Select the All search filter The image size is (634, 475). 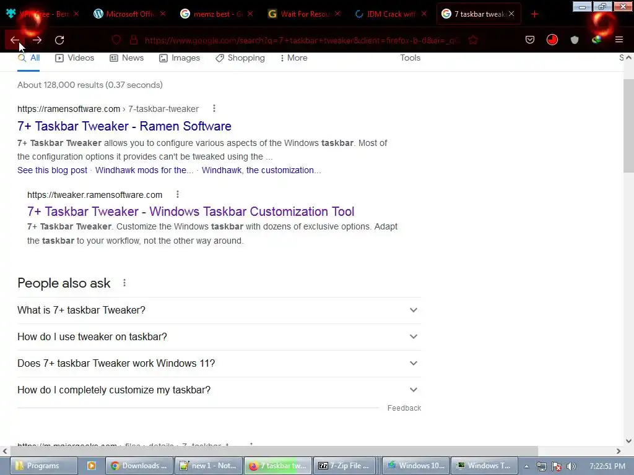click(x=28, y=58)
